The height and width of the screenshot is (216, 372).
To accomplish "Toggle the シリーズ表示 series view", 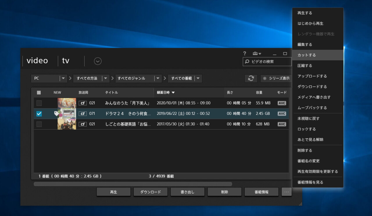I will 276,78.
